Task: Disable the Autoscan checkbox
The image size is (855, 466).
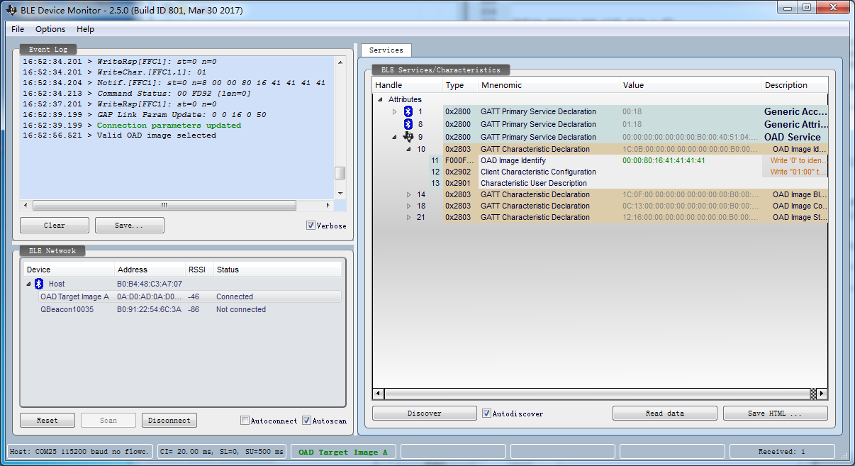Action: [306, 421]
